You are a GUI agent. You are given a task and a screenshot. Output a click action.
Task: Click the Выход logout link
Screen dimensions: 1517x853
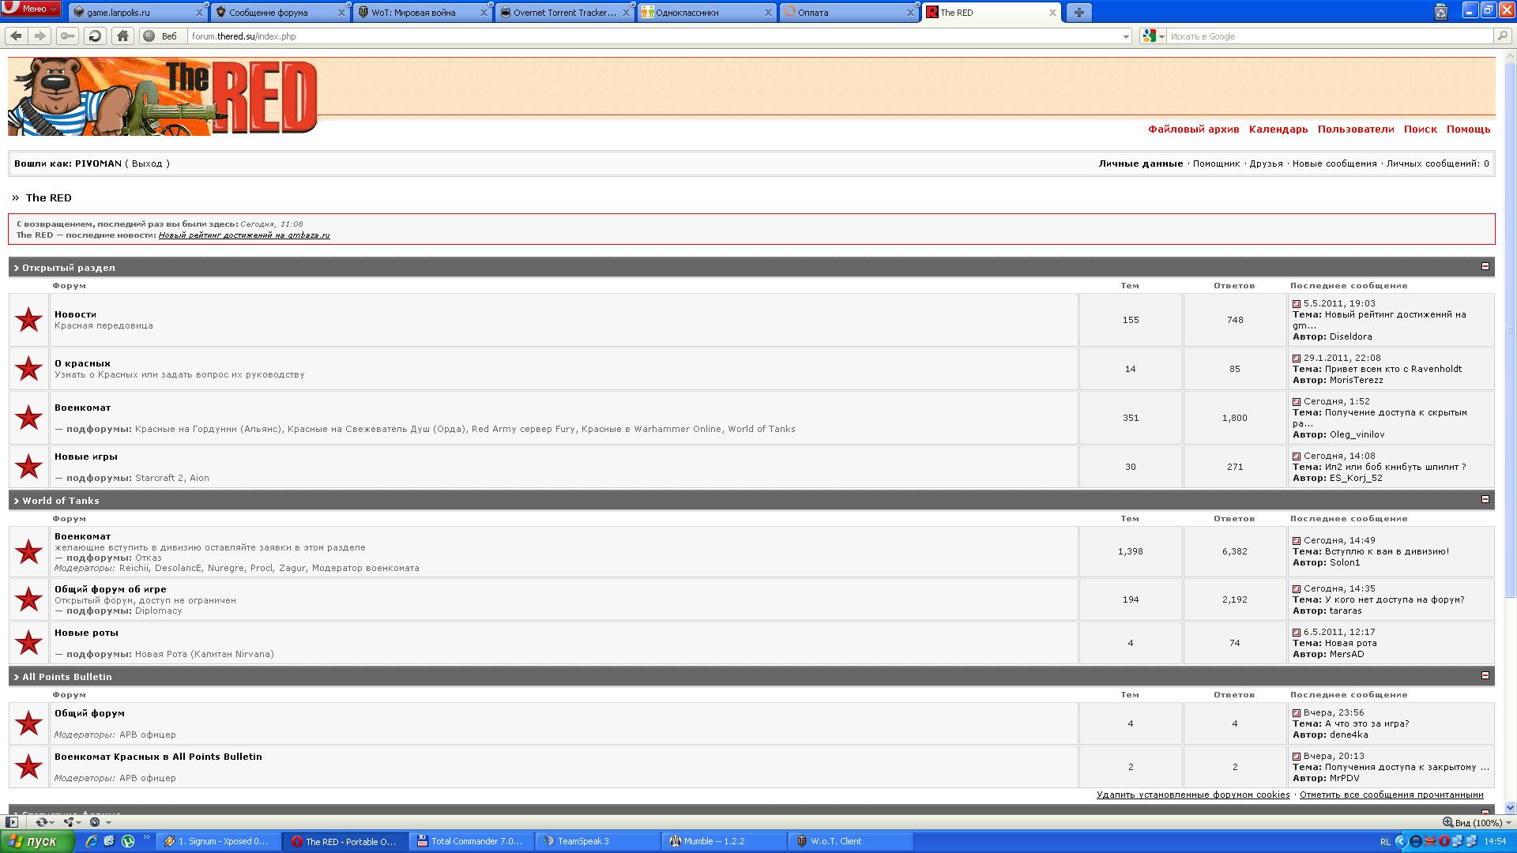pos(147,163)
